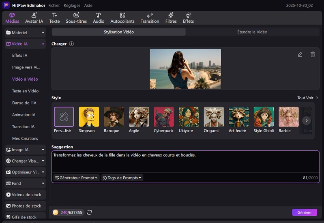
Task: Select the Cyberpunk style thumbnail
Action: (164, 117)
